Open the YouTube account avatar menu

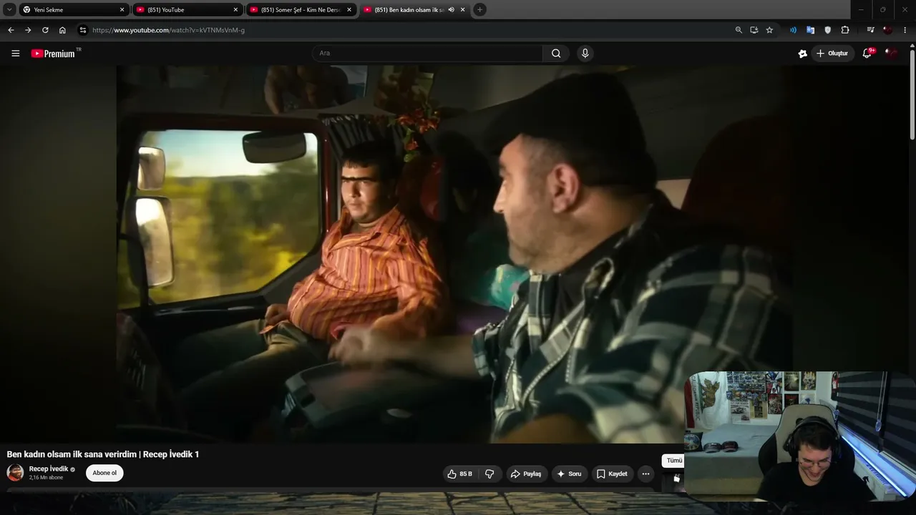point(891,53)
